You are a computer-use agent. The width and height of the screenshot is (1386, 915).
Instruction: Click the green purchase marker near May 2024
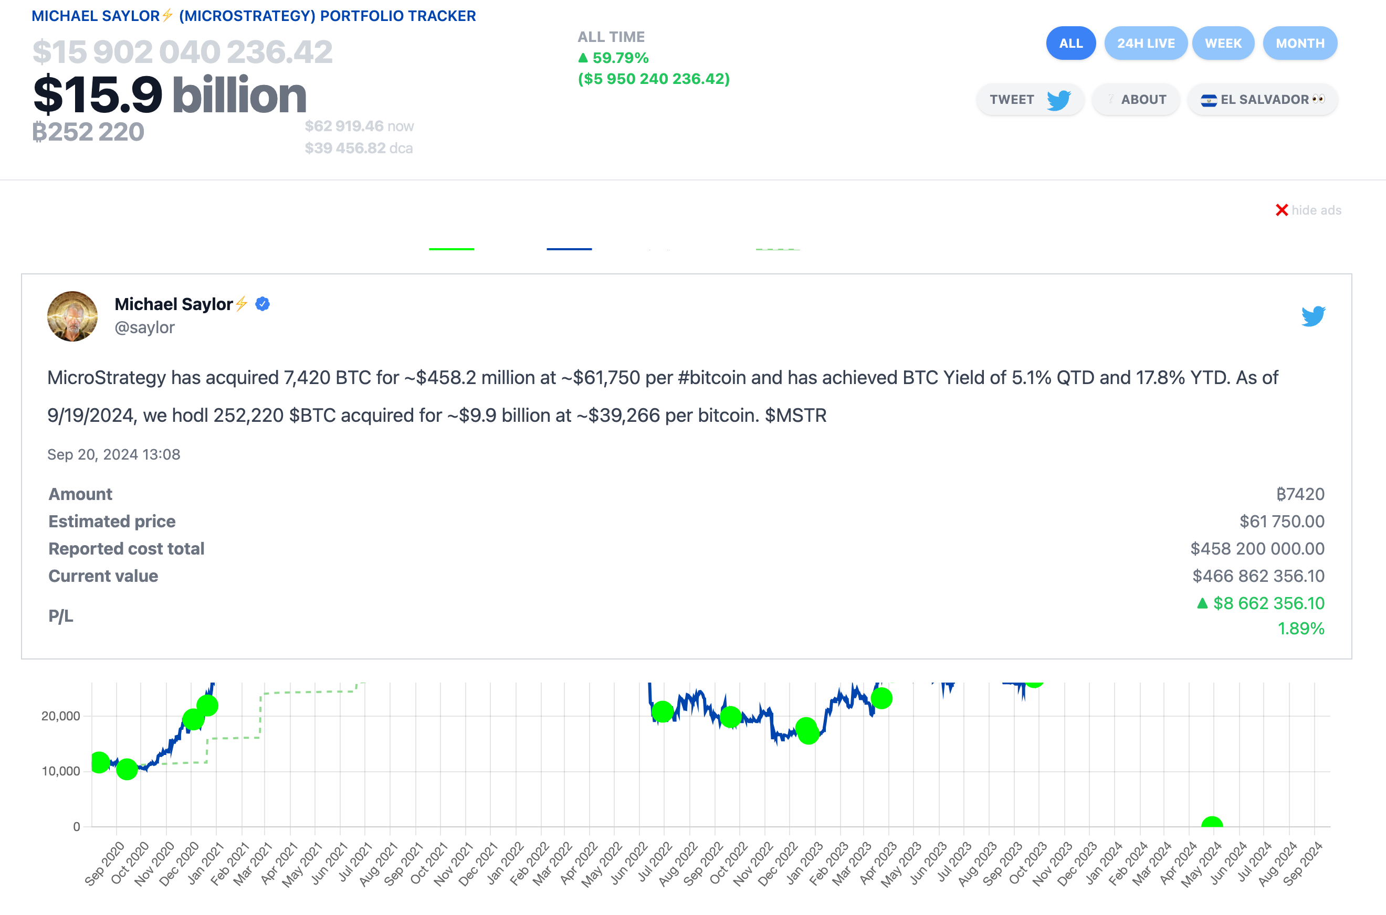tap(1212, 822)
